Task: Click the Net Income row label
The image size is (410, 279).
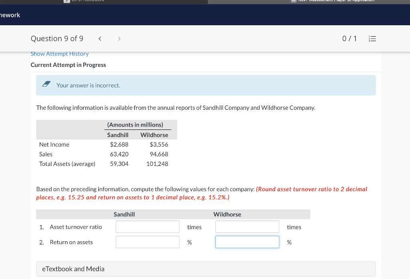Action: click(x=54, y=144)
